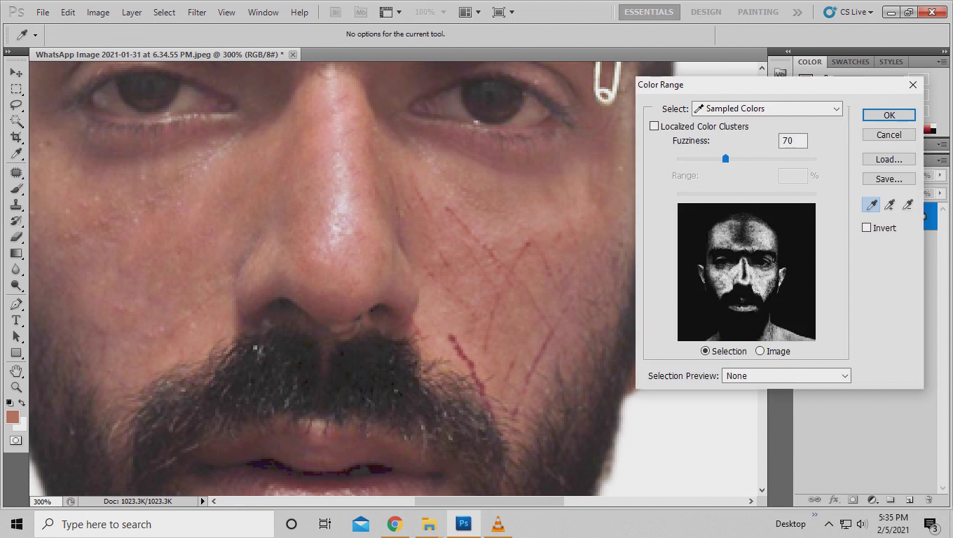953x538 pixels.
Task: Select the Crop tool
Action: (x=16, y=137)
